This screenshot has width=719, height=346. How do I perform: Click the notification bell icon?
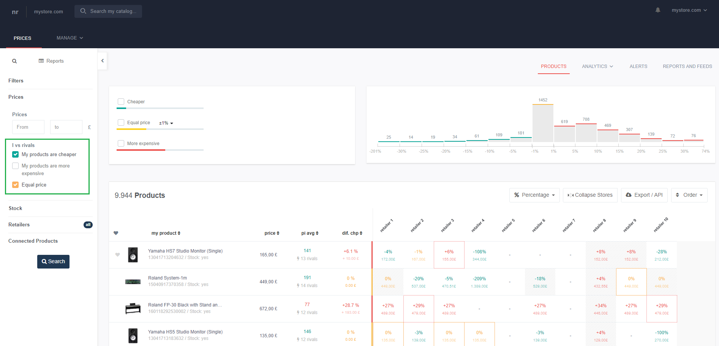[658, 10]
